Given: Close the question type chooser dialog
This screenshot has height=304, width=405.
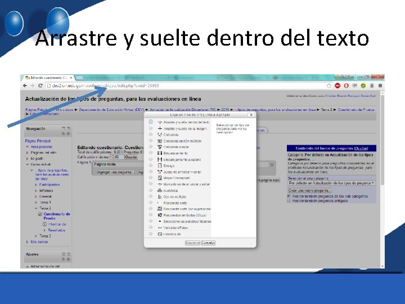Looking at the screenshot, I should coord(251,115).
